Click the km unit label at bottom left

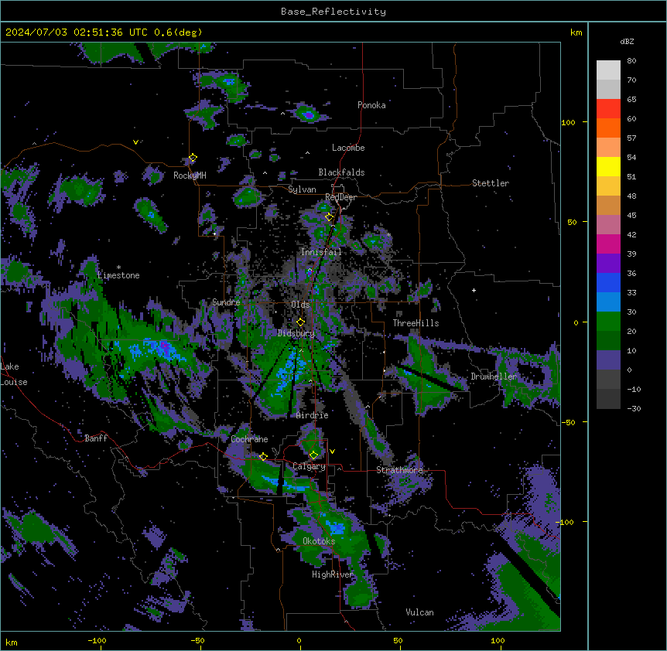pyautogui.click(x=12, y=642)
